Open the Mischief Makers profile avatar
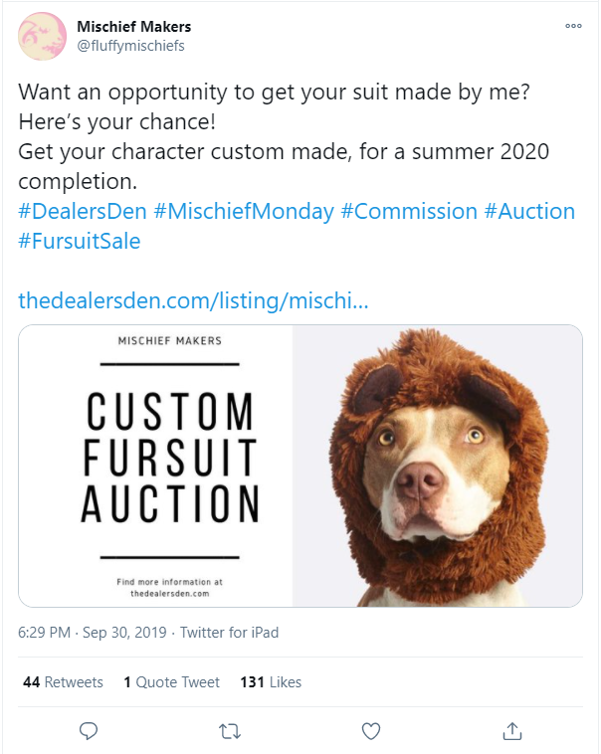The width and height of the screenshot is (601, 754). tap(43, 37)
